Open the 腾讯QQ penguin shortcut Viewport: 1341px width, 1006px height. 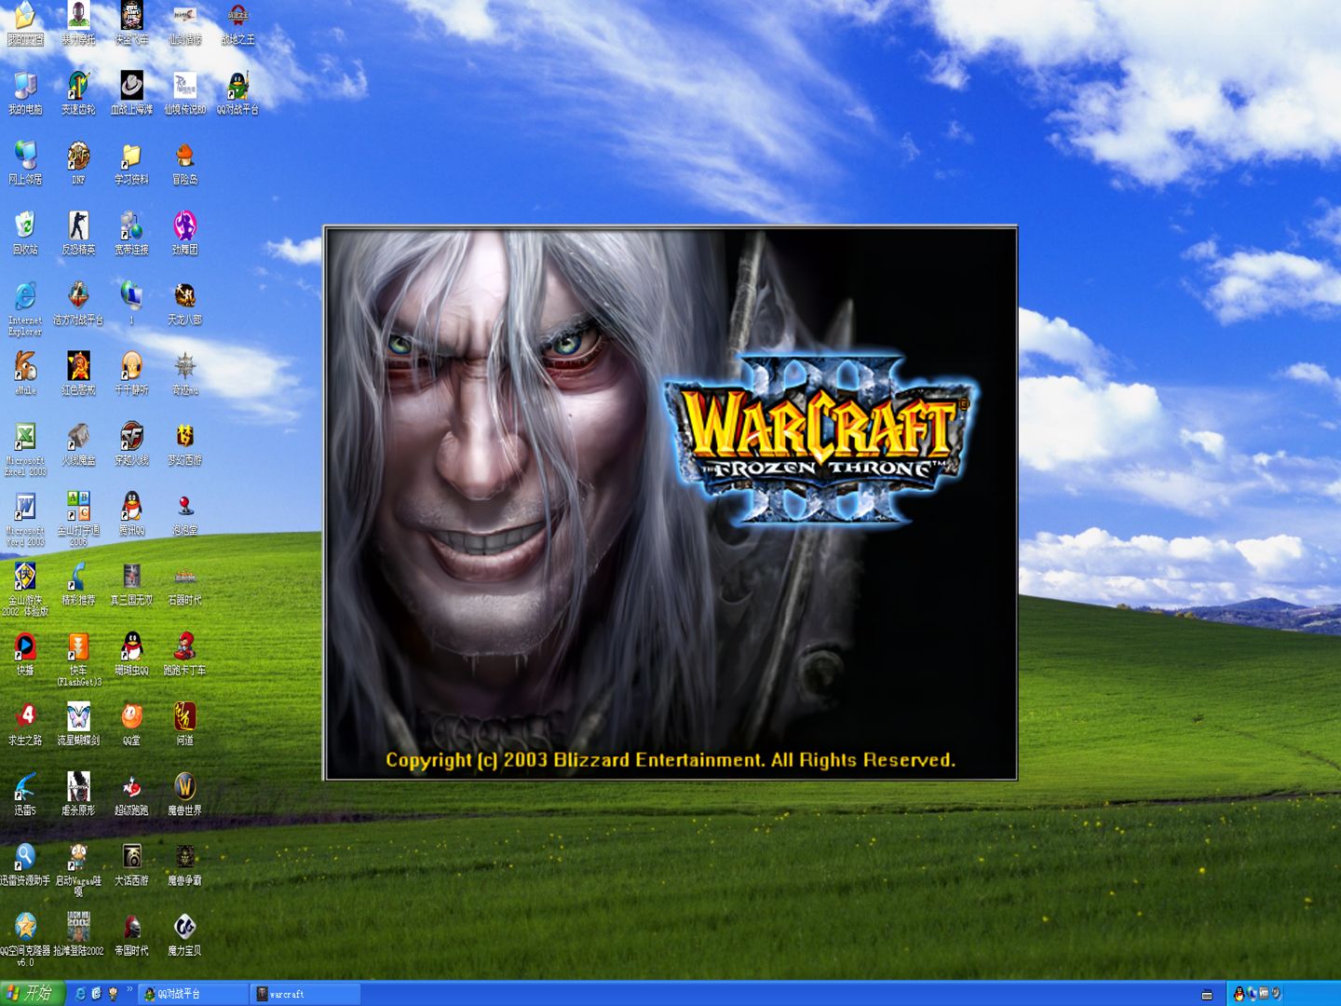pyautogui.click(x=131, y=507)
